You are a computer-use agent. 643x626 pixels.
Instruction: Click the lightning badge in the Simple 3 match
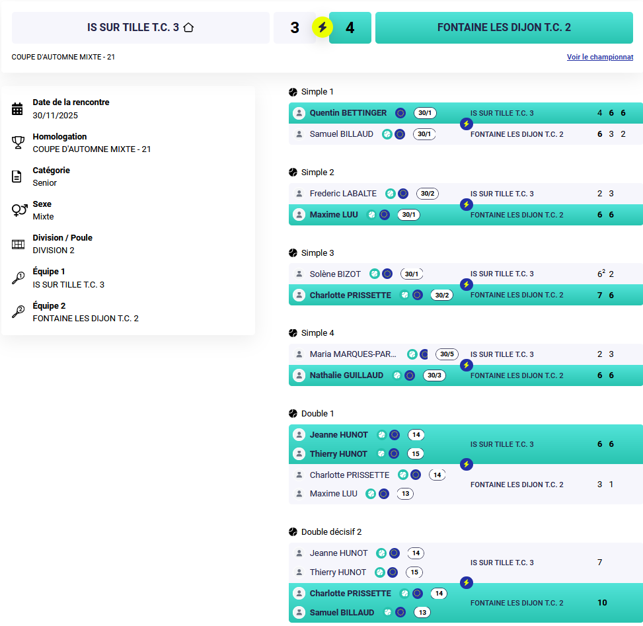[x=467, y=284]
